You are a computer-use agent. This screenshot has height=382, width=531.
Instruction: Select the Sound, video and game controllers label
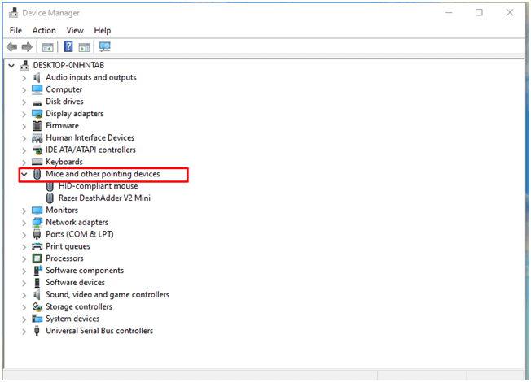(108, 295)
